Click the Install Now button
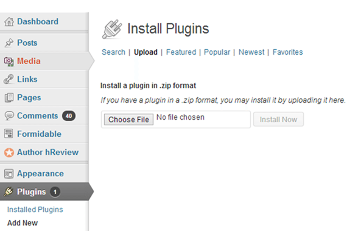The image size is (358, 231). [278, 119]
